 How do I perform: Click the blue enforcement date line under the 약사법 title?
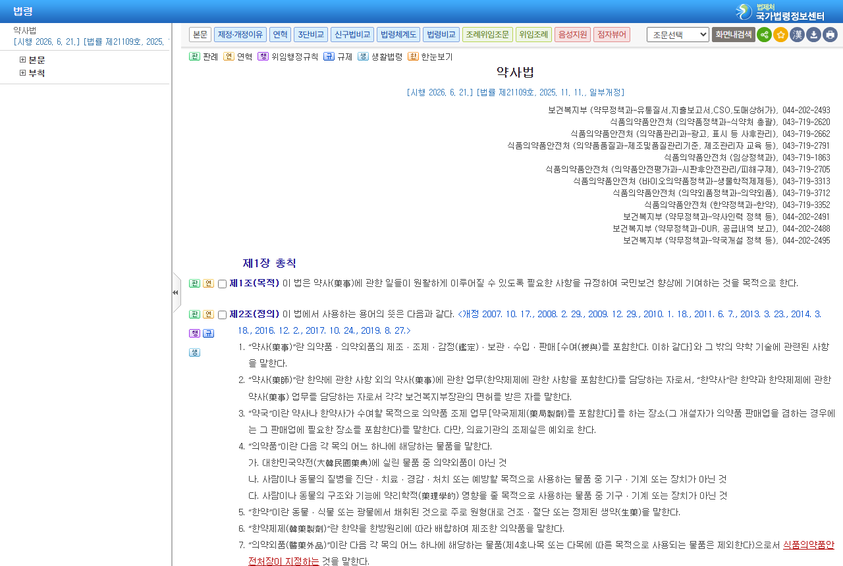516,93
